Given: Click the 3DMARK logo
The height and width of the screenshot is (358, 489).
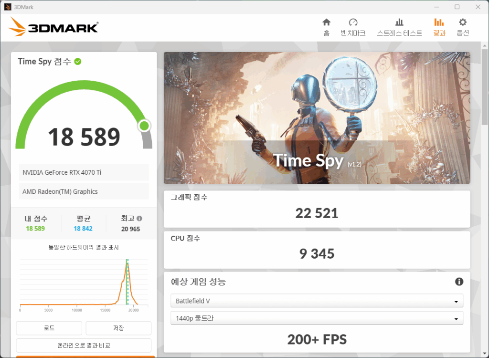Looking at the screenshot, I should click(53, 27).
